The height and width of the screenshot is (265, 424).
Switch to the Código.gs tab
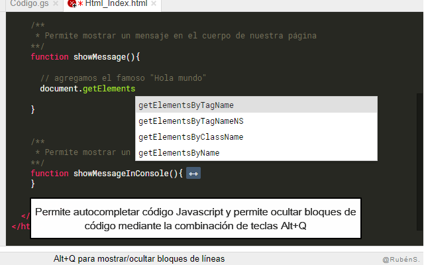coord(29,3)
